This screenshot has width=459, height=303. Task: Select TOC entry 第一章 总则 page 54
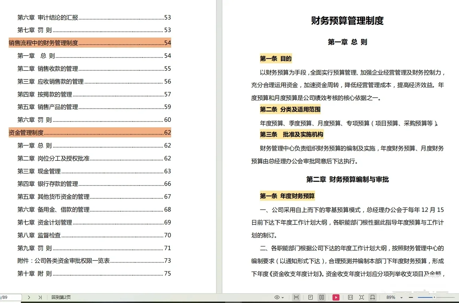[94, 56]
